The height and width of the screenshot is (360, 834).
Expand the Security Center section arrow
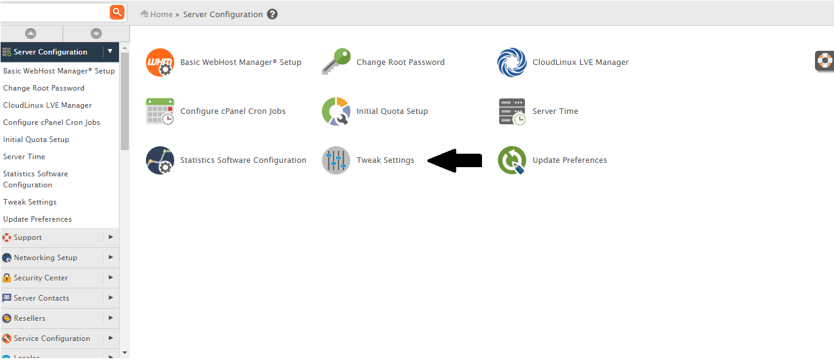pos(111,278)
